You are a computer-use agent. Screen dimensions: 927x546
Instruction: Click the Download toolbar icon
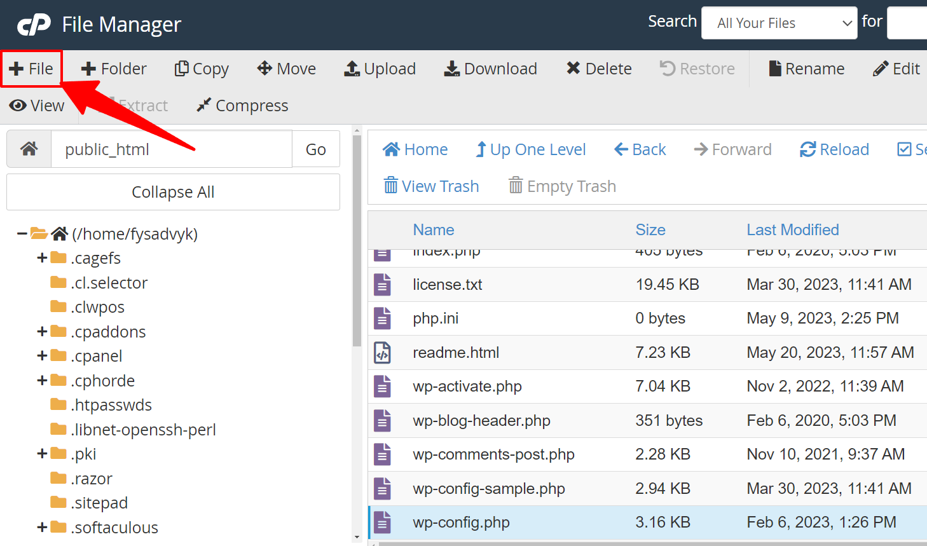[x=490, y=68]
